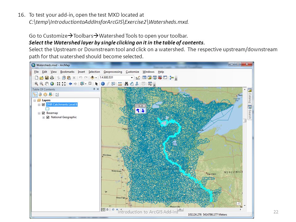This screenshot has height=222, width=296.
Task: Open Tools toolbar options overflow arrow
Action: pos(154,85)
